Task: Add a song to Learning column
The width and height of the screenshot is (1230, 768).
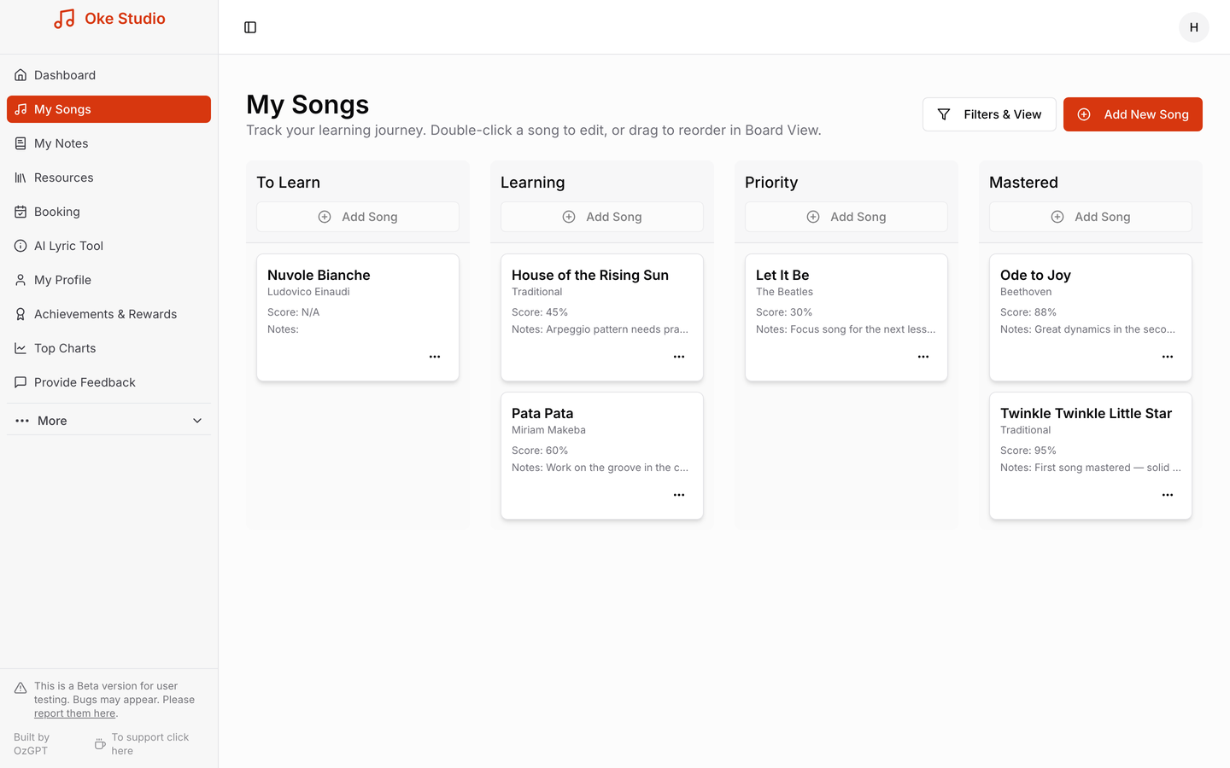Action: pyautogui.click(x=602, y=217)
